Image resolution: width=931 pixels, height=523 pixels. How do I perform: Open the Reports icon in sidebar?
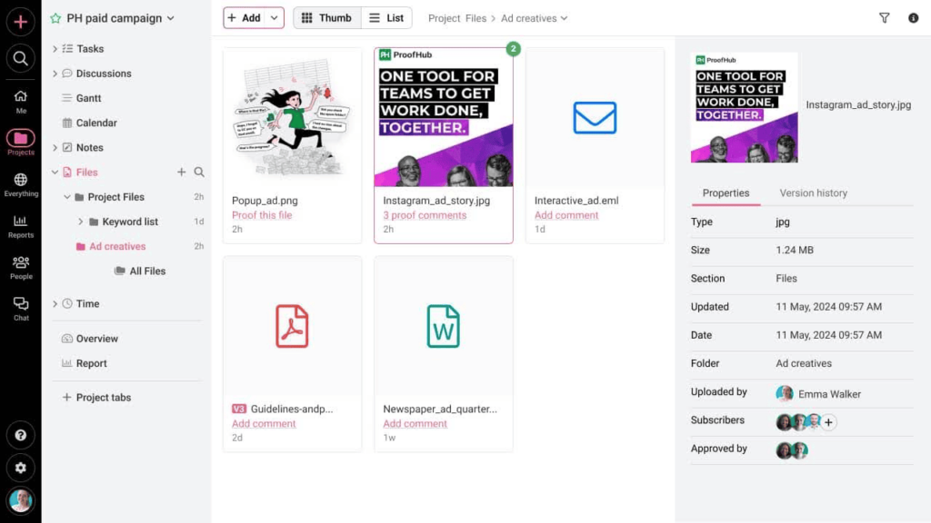tap(20, 224)
